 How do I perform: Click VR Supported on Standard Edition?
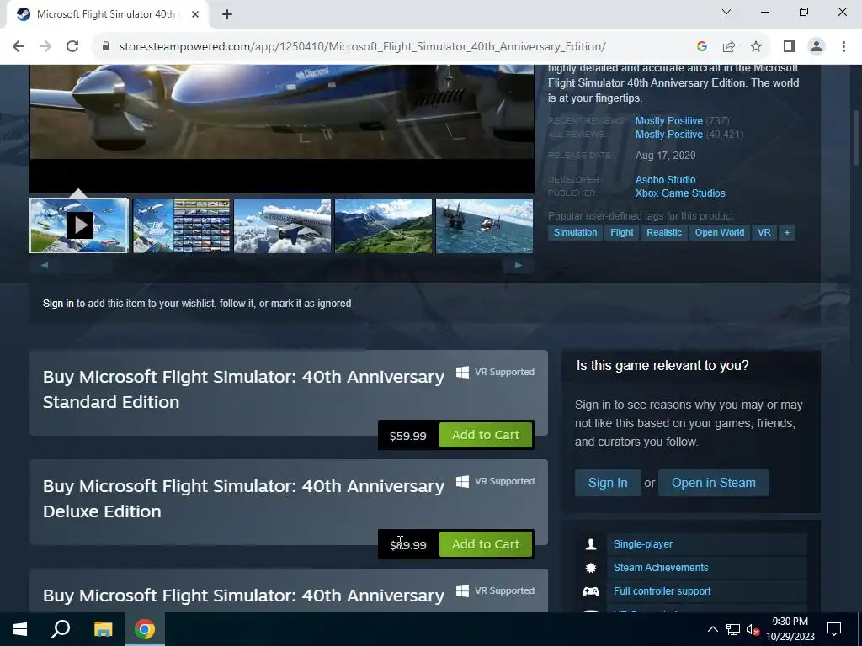[504, 372]
